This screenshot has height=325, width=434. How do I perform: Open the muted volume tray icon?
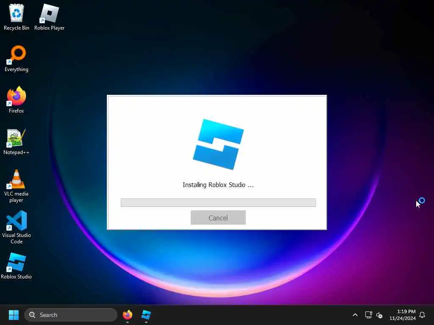tap(379, 315)
